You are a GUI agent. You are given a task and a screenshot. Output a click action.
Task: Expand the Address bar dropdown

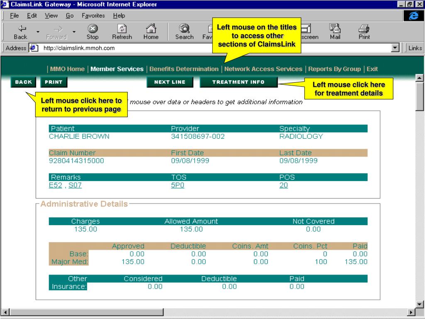(395, 48)
